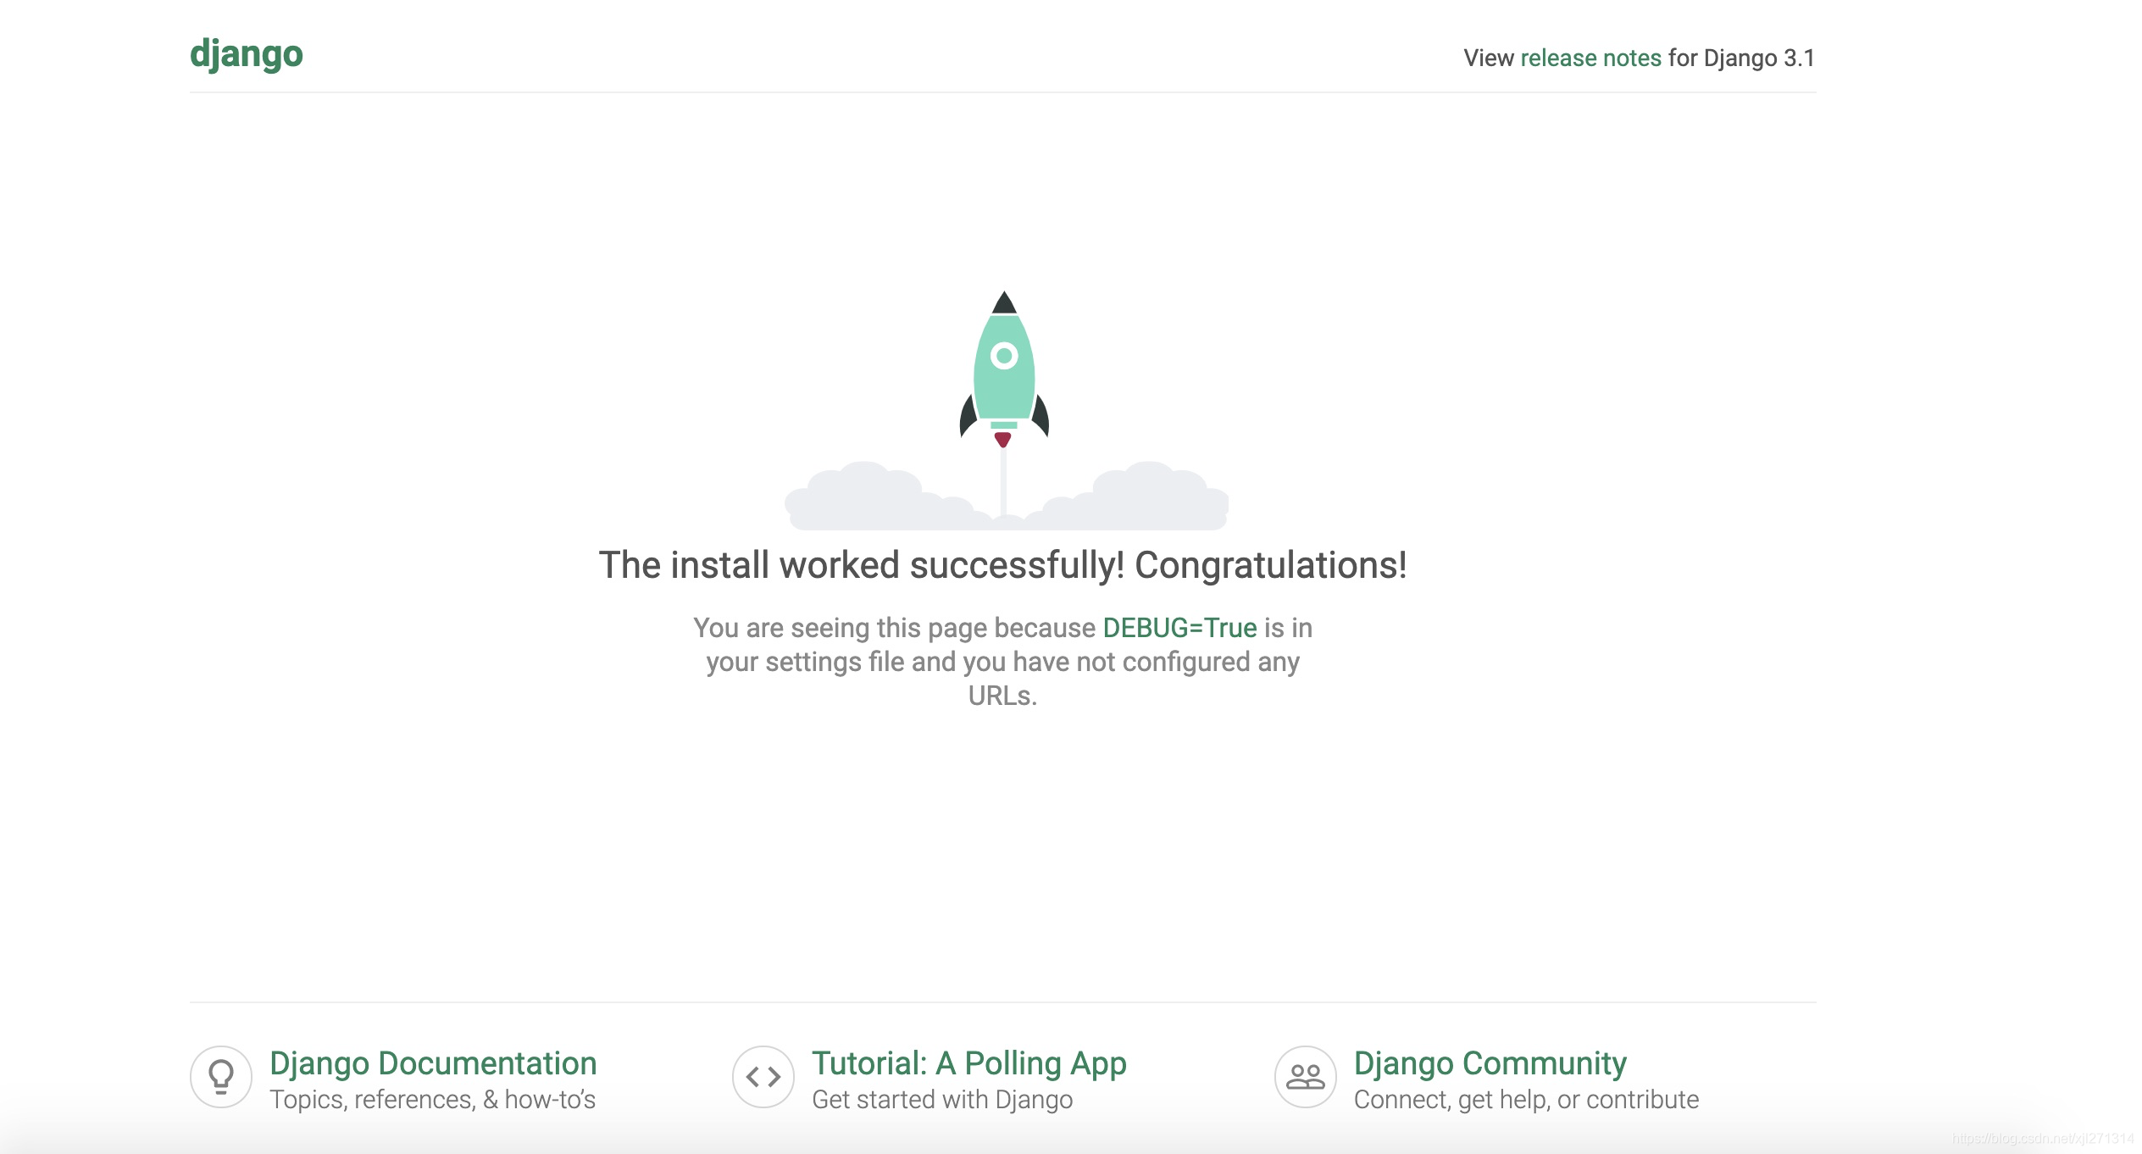The height and width of the screenshot is (1154, 2142).
Task: Open Tutorial: A Polling App link
Action: (x=968, y=1062)
